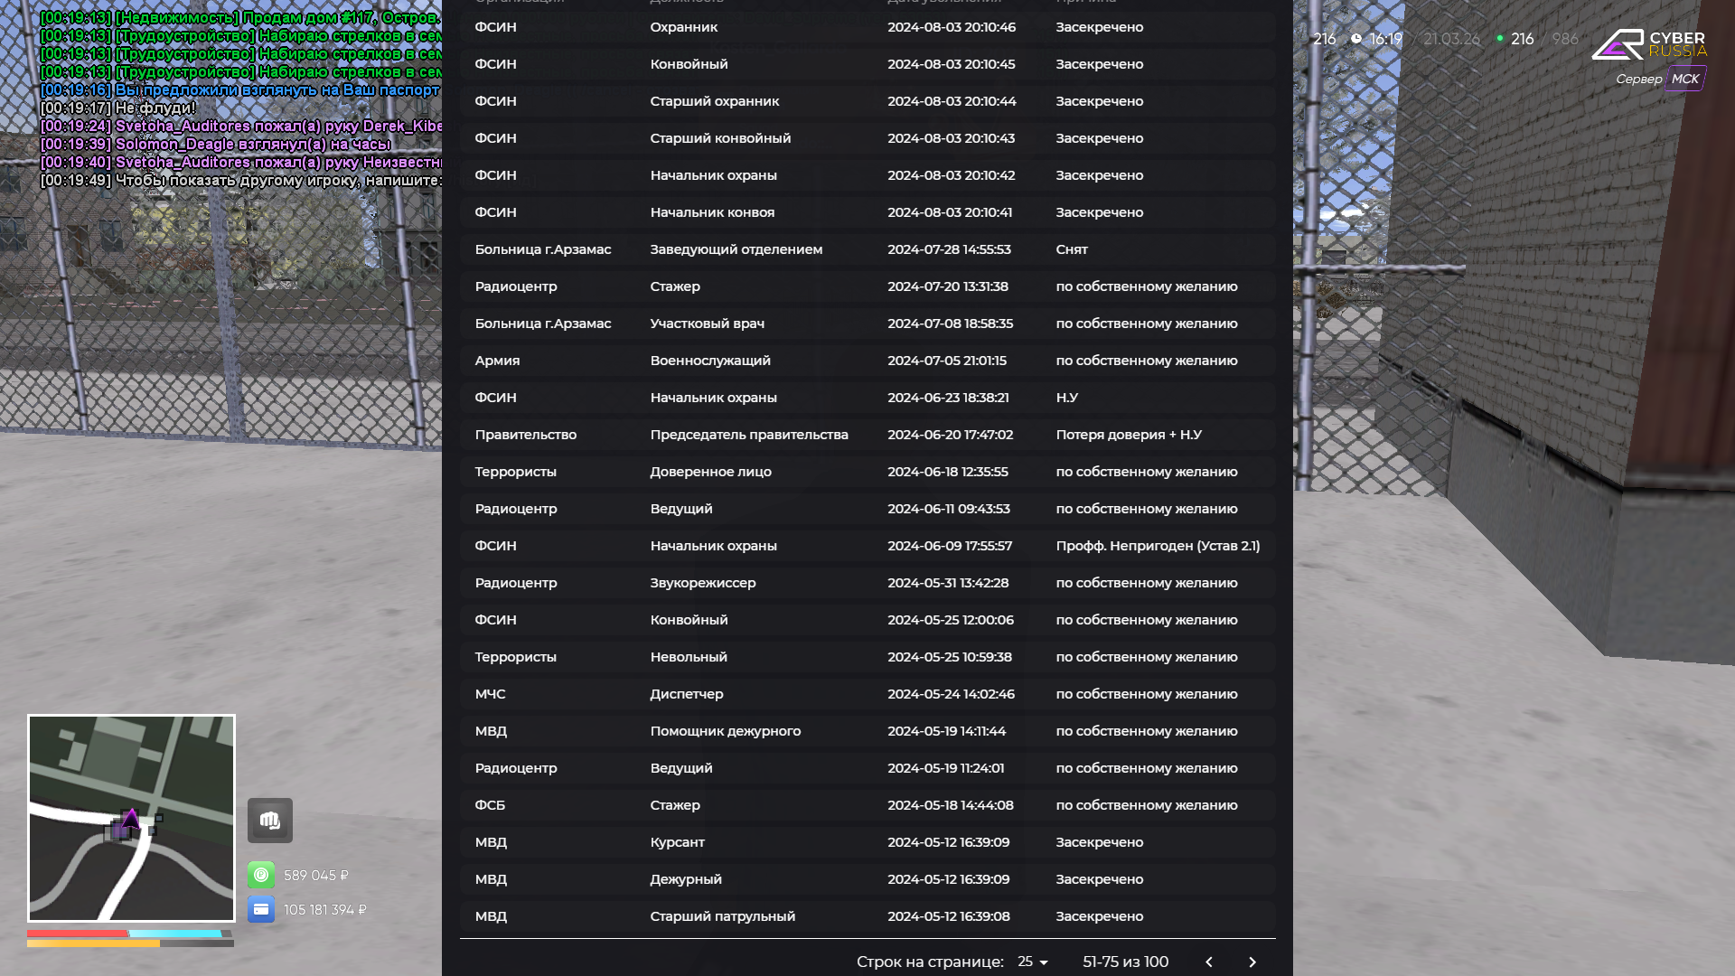Click the clock icon near 16:19
1735x976 pixels.
[x=1356, y=39]
